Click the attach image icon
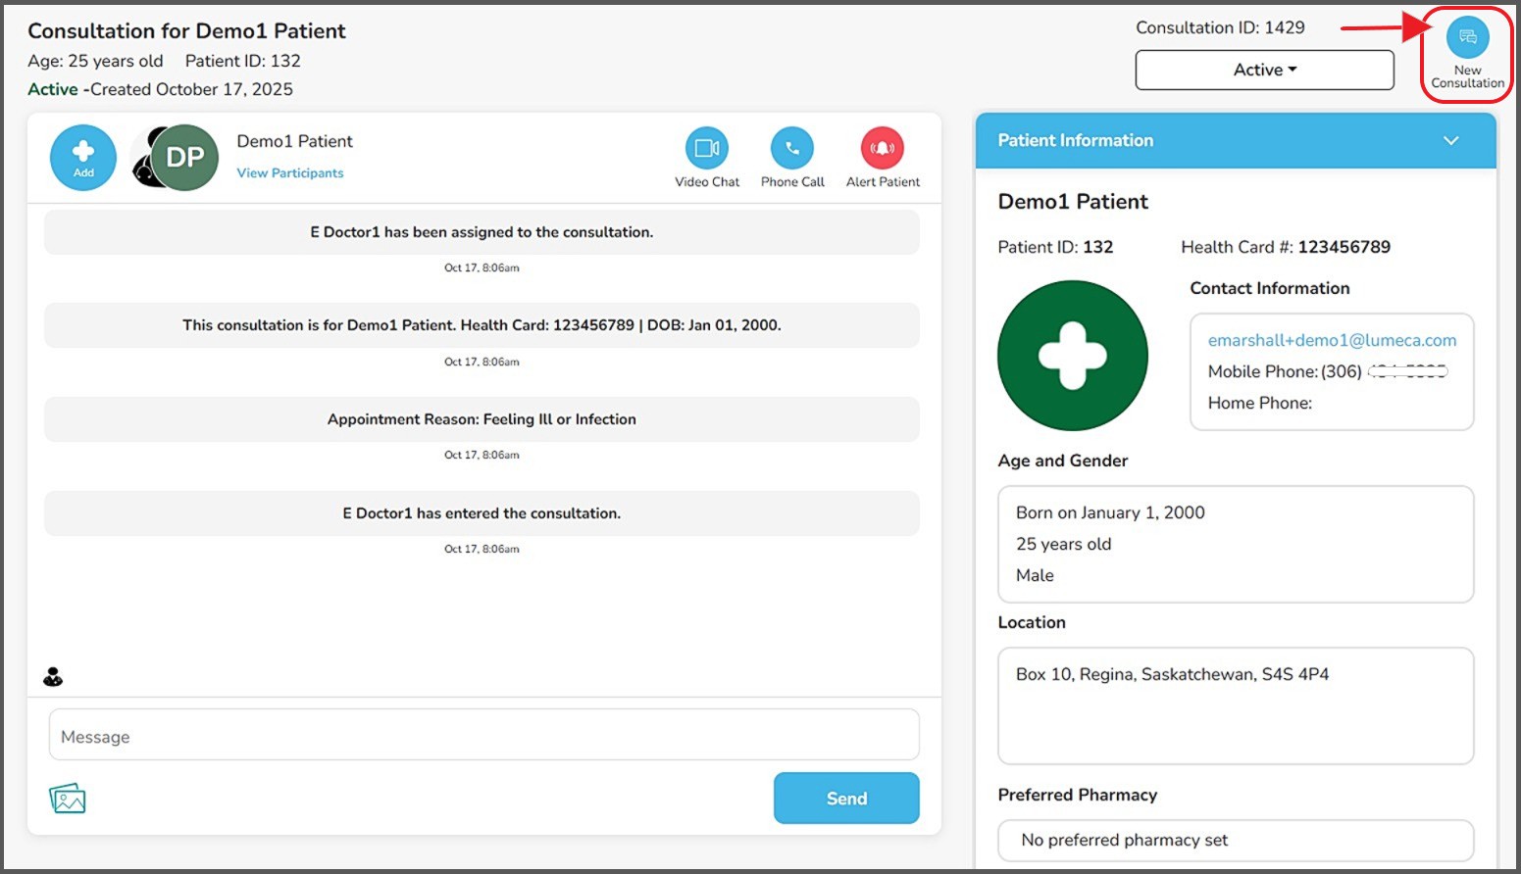This screenshot has width=1521, height=874. 68,799
